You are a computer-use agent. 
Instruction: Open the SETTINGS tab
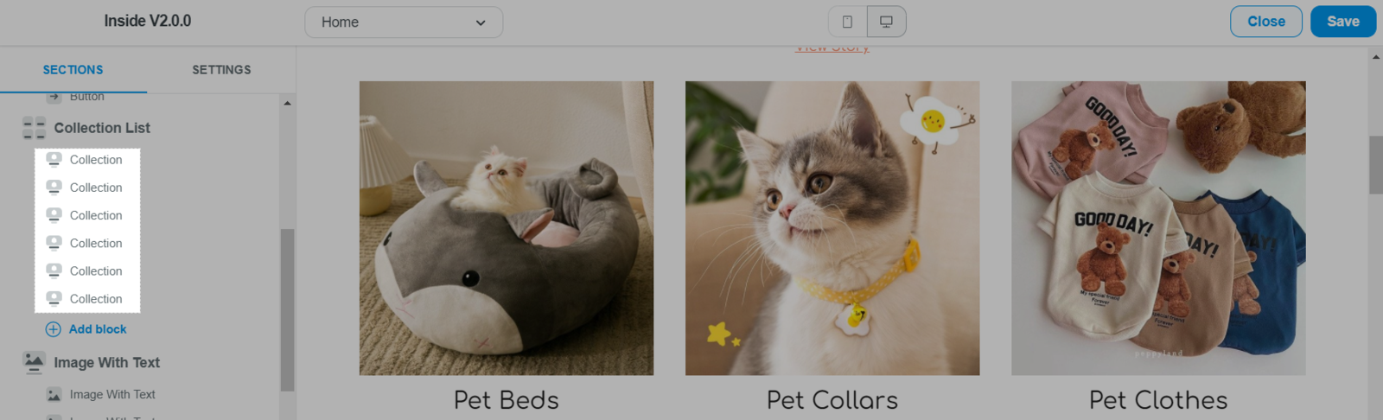click(x=221, y=70)
